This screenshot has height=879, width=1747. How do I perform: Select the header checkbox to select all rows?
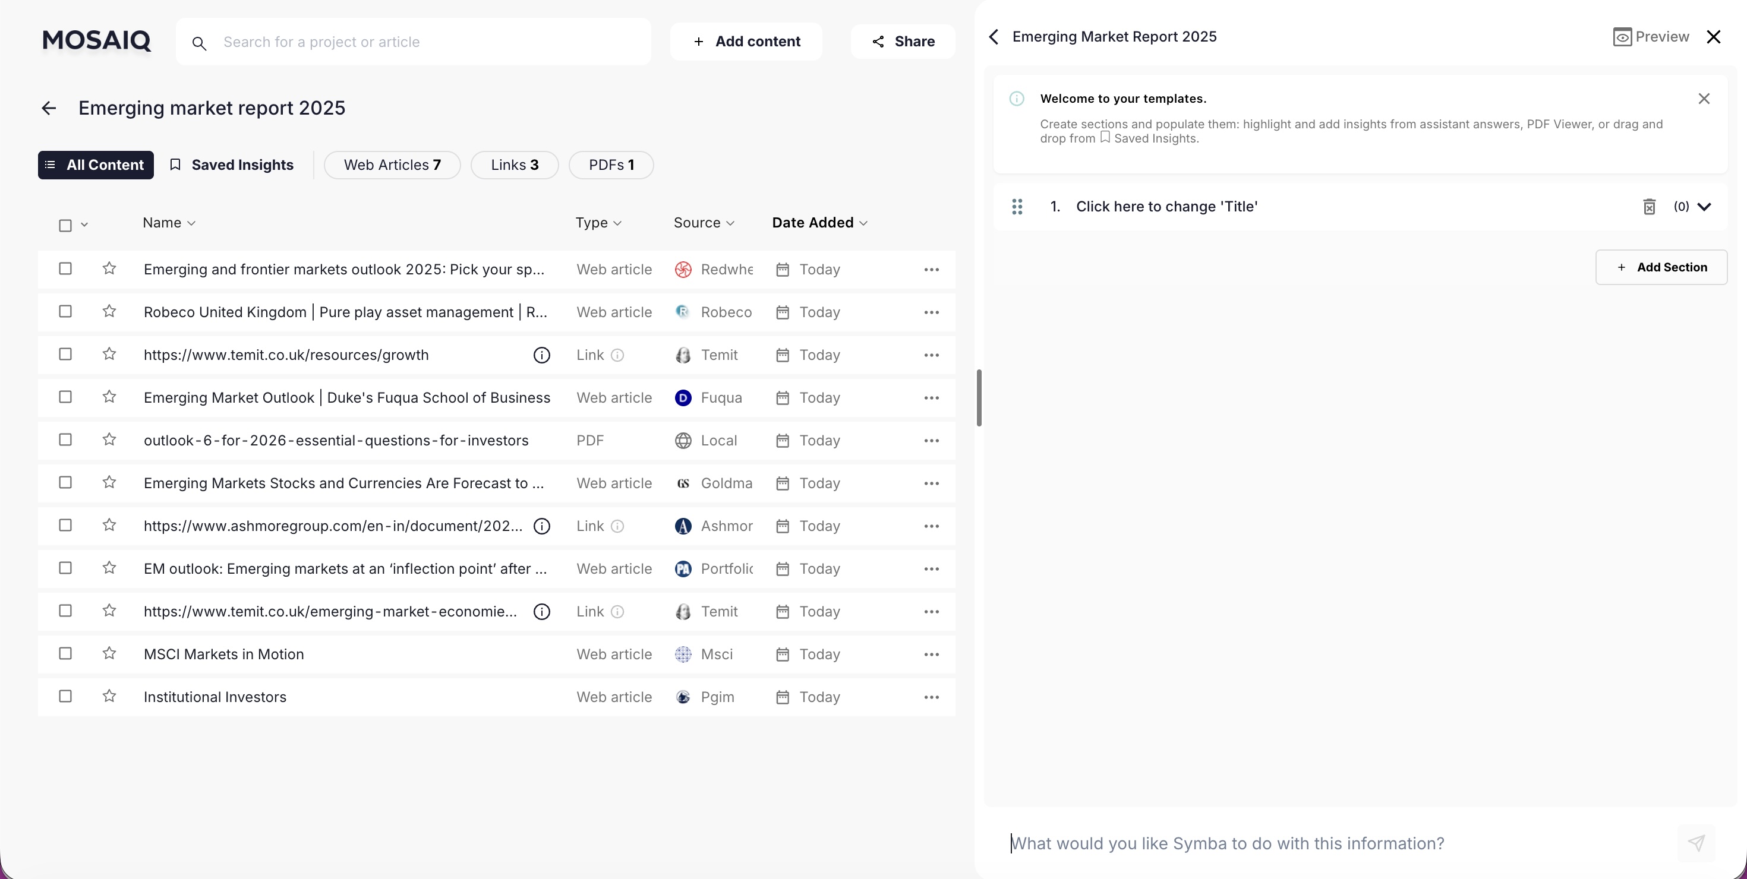65,225
